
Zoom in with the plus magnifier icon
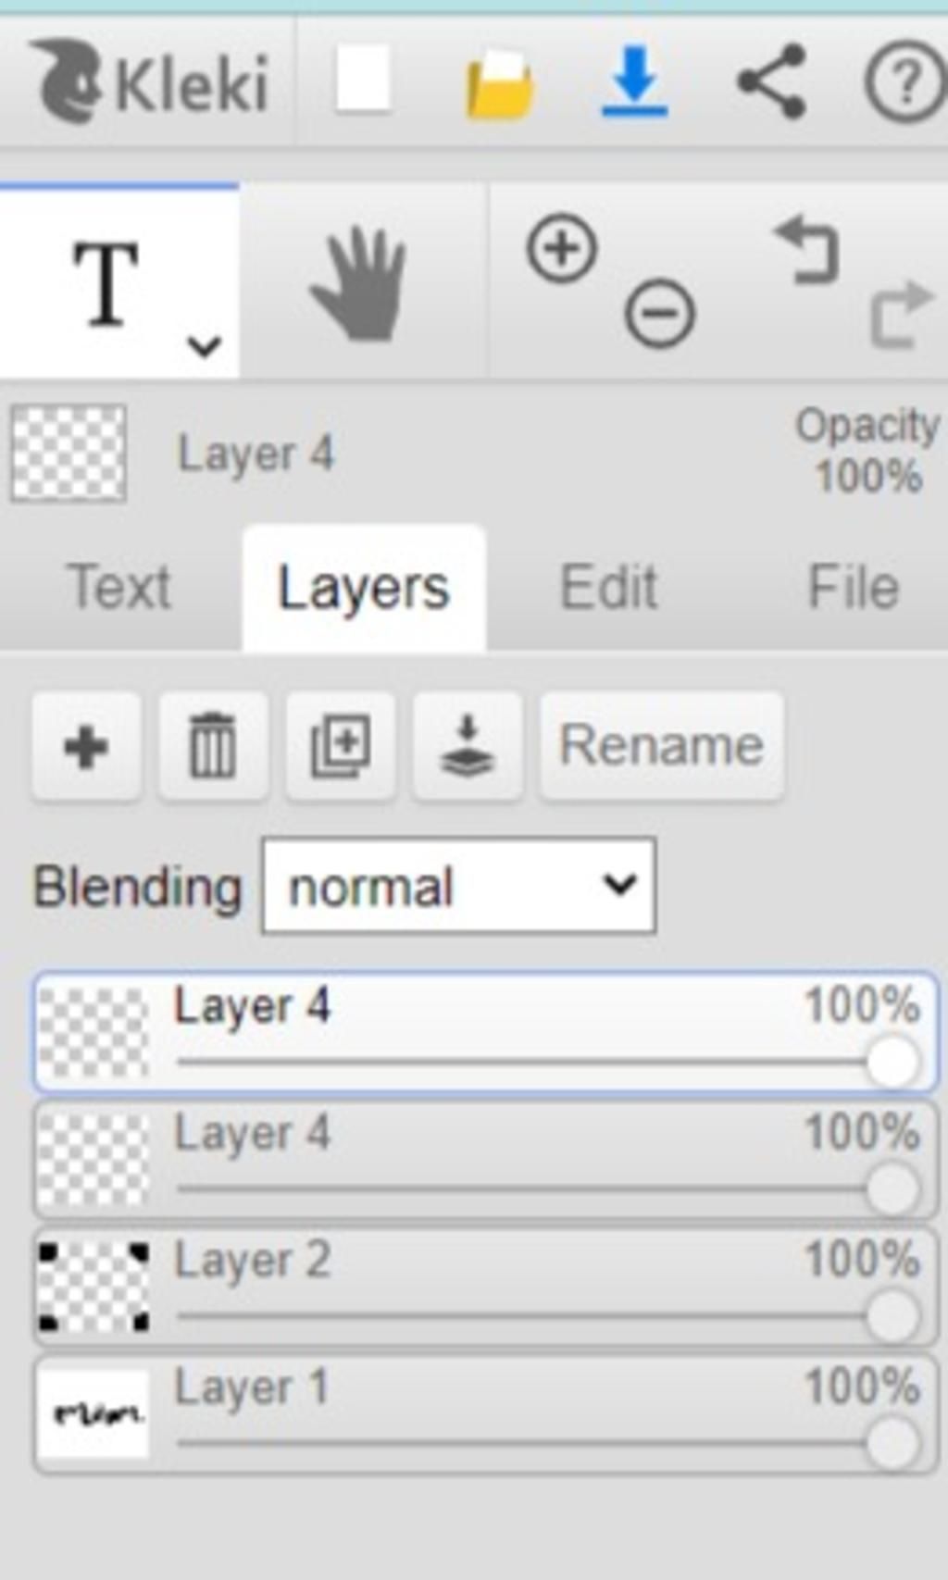point(562,248)
